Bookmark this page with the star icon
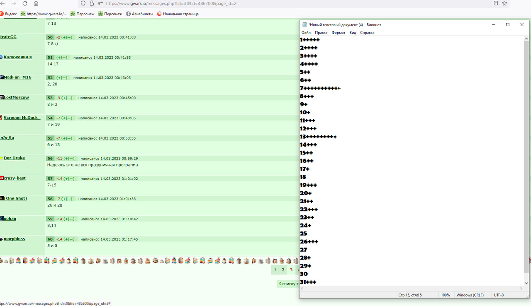531x306 pixels. tap(504, 3)
